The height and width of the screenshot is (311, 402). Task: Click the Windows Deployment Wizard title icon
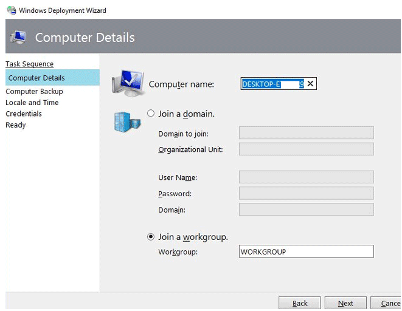12,10
